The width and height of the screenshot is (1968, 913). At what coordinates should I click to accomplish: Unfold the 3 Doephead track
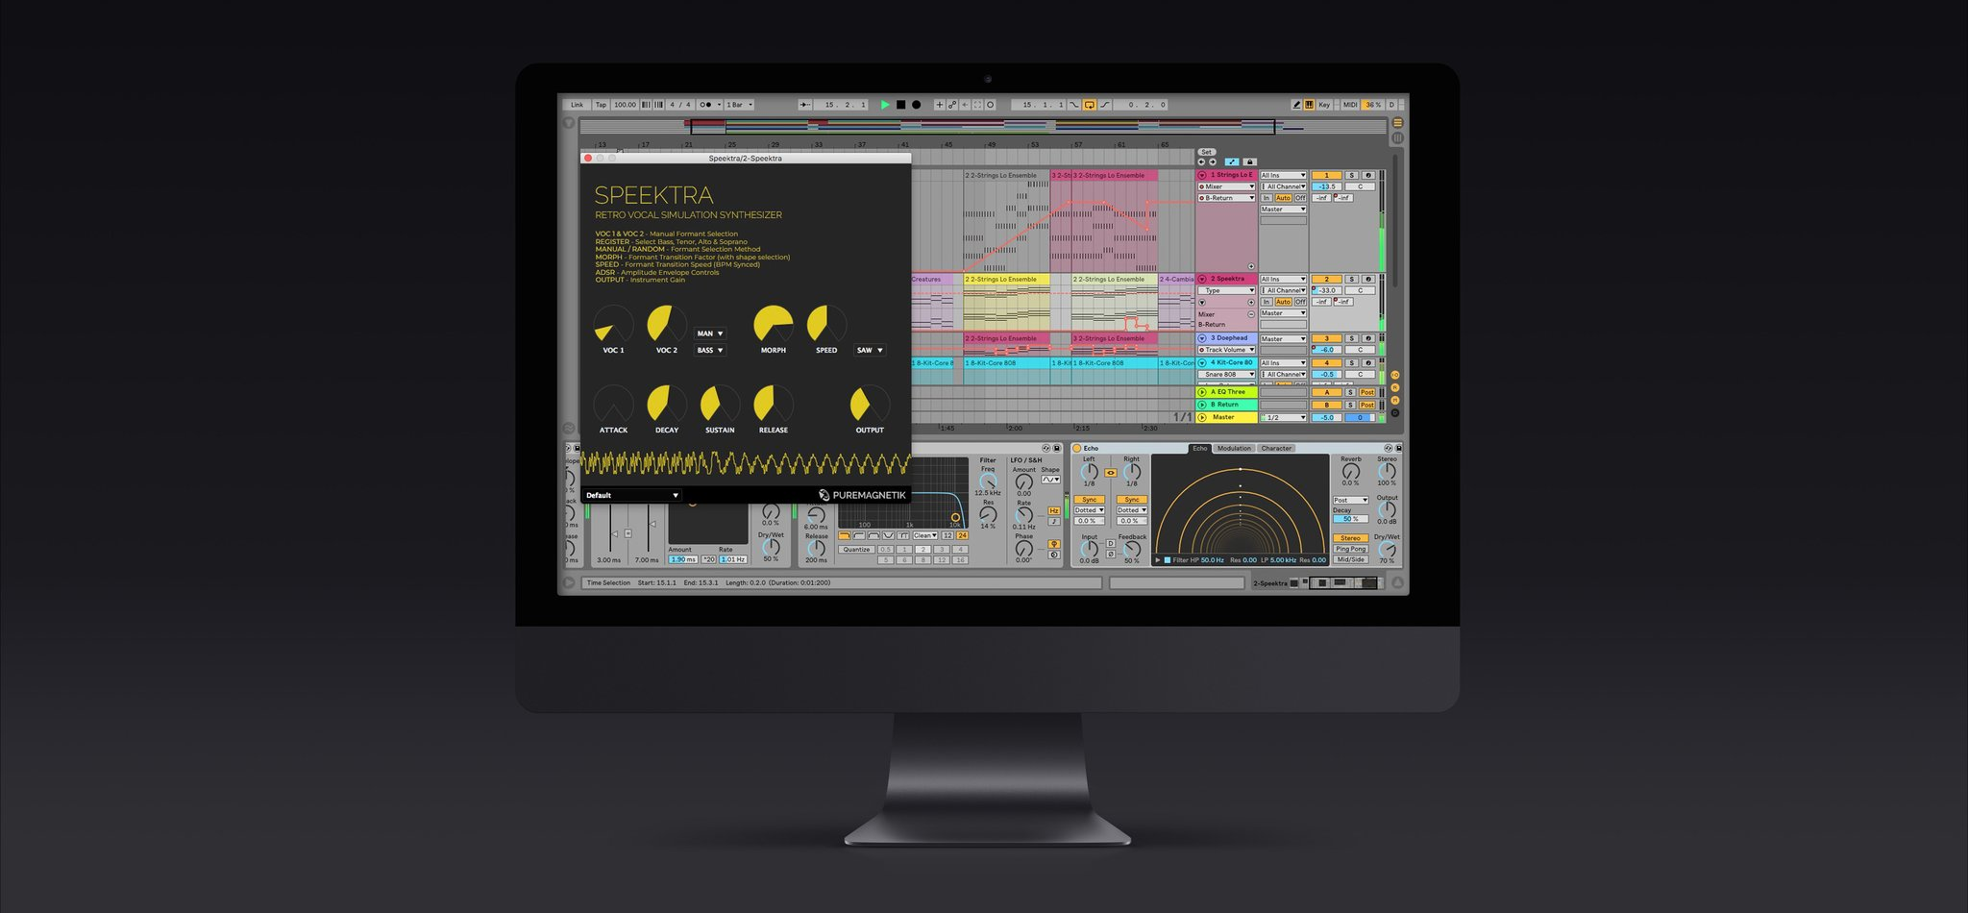point(1202,338)
